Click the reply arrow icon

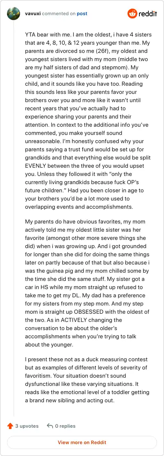coord(50,426)
